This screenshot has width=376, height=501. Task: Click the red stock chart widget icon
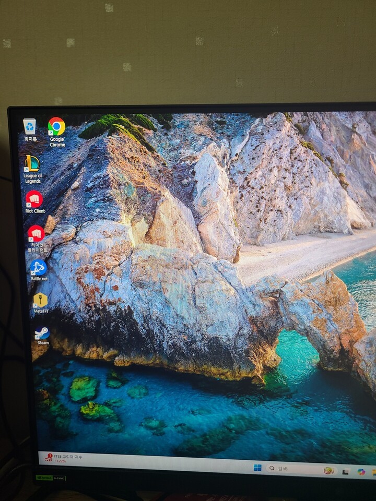[x=49, y=458]
